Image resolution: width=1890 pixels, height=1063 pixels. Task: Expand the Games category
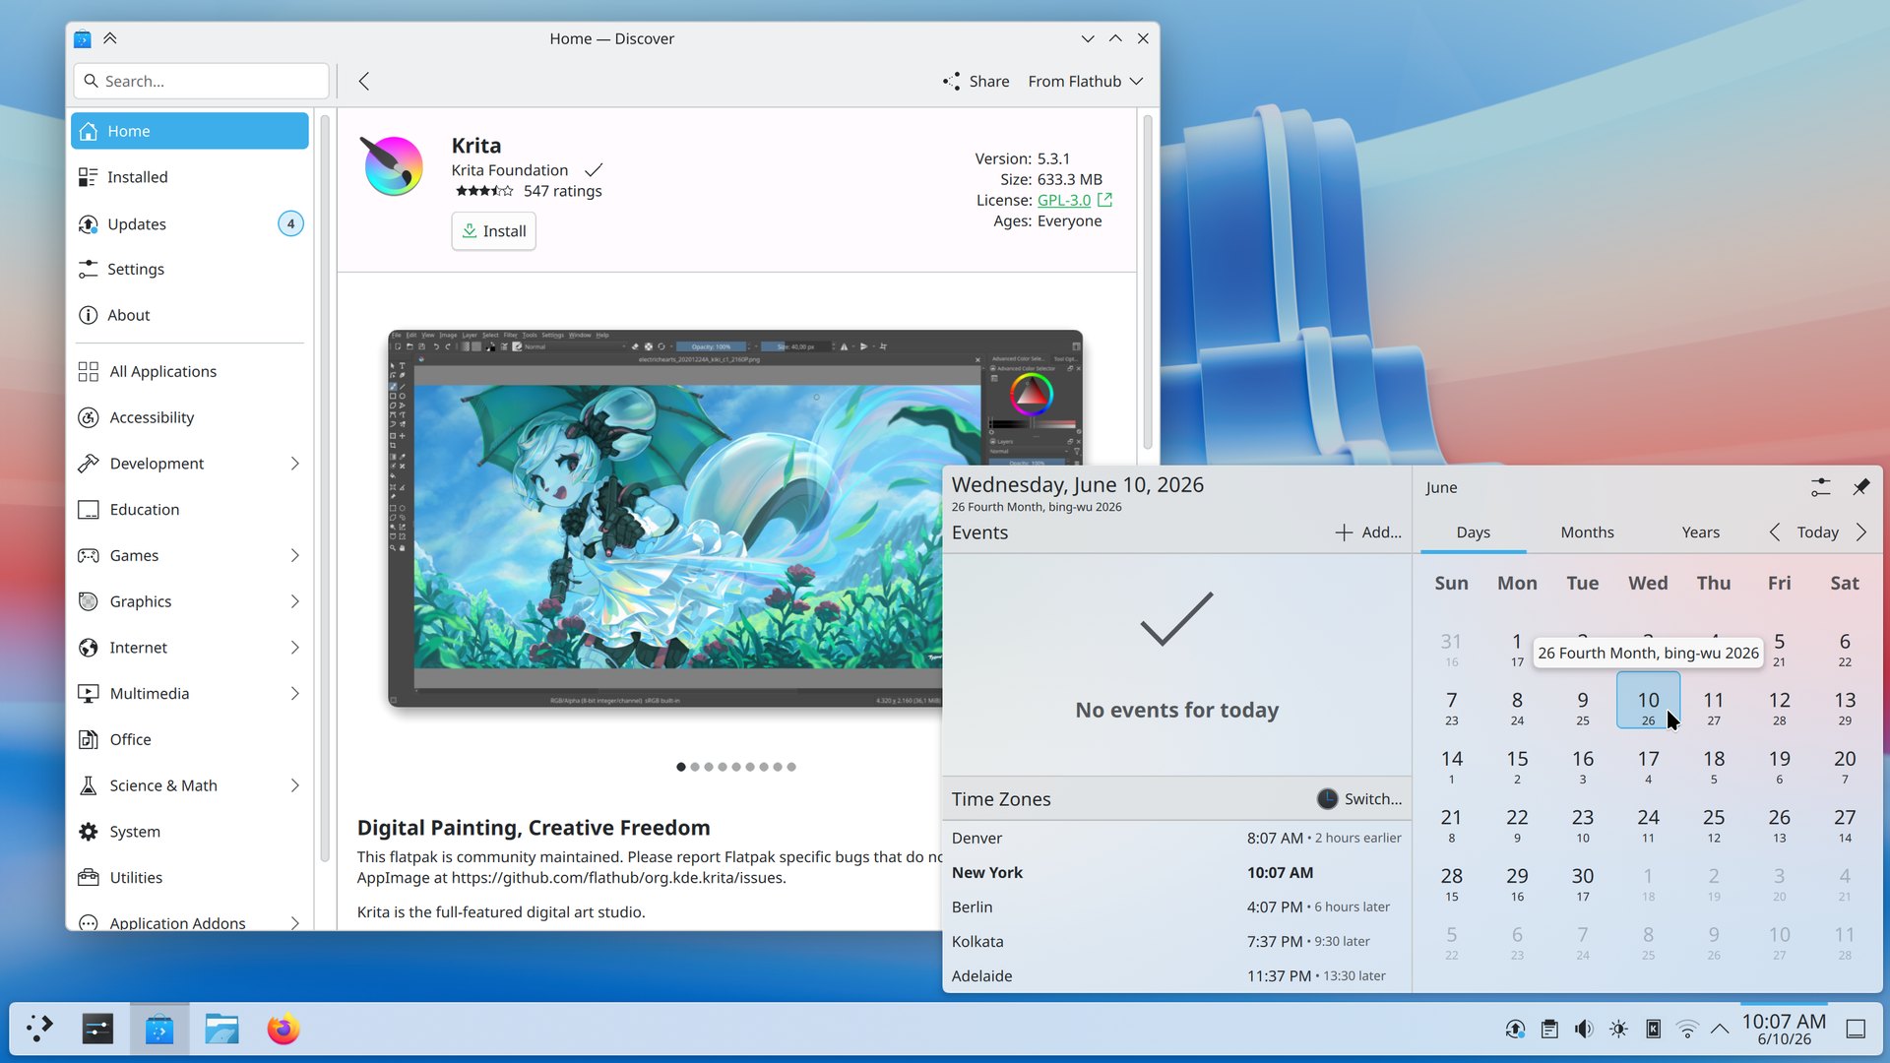tap(190, 555)
